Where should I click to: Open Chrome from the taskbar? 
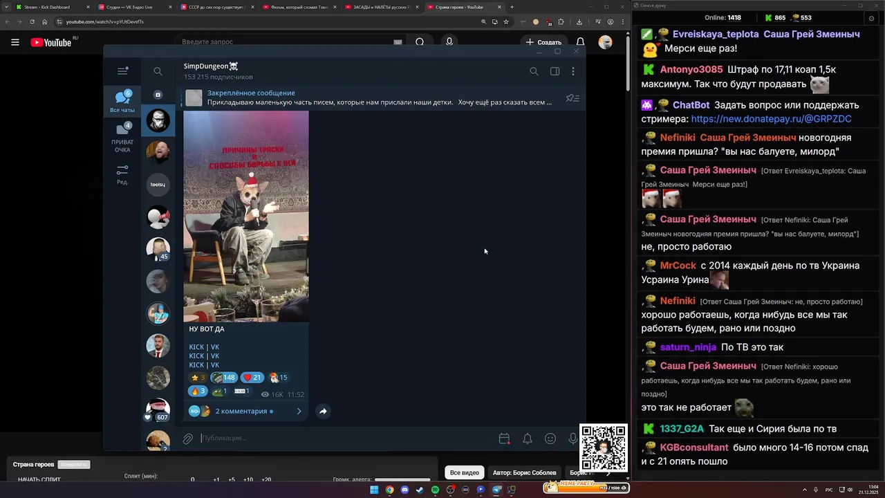[389, 490]
